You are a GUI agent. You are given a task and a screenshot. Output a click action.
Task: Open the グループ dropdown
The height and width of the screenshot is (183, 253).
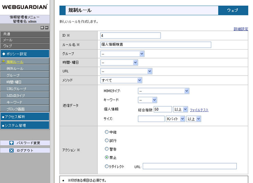point(122,53)
